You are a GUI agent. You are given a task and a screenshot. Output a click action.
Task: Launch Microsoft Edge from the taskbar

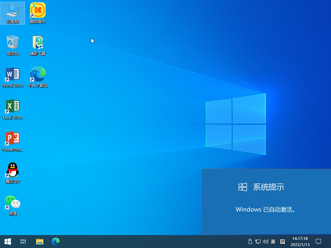click(x=56, y=241)
